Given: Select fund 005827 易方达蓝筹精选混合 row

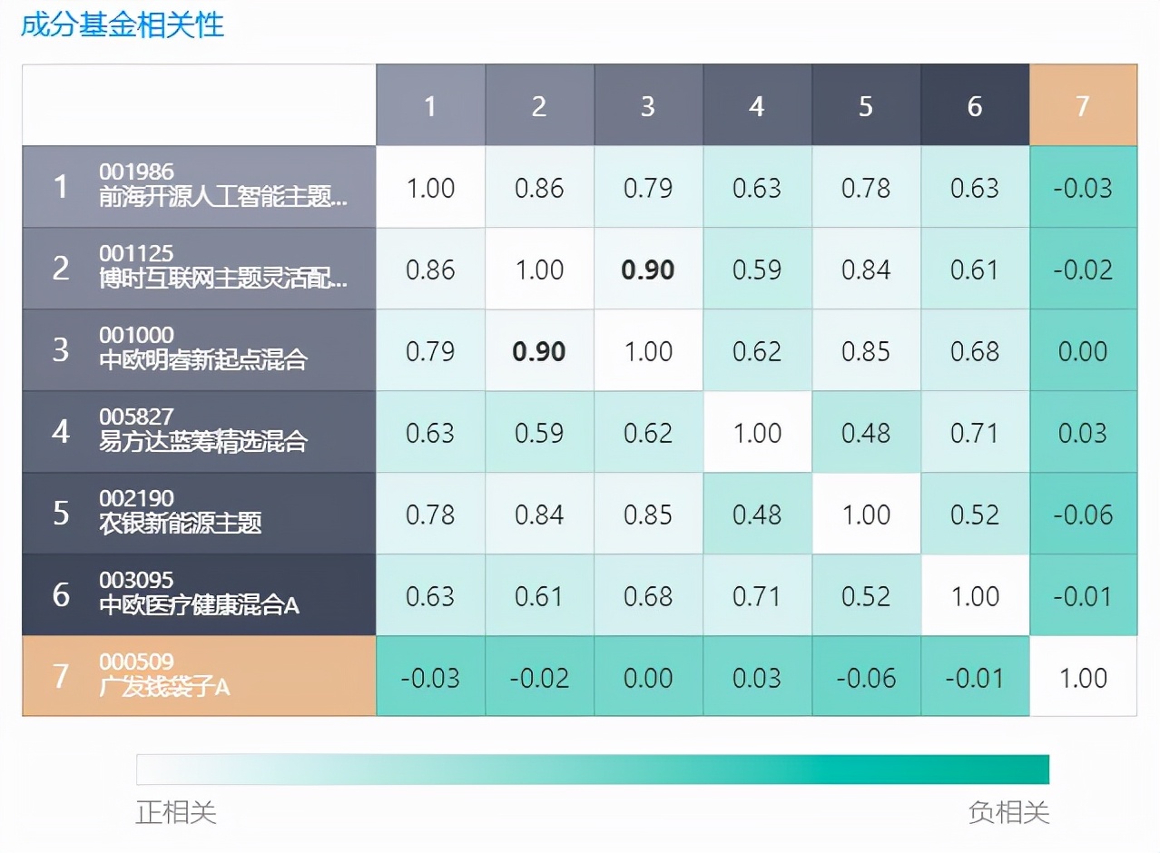Looking at the screenshot, I should (x=200, y=432).
